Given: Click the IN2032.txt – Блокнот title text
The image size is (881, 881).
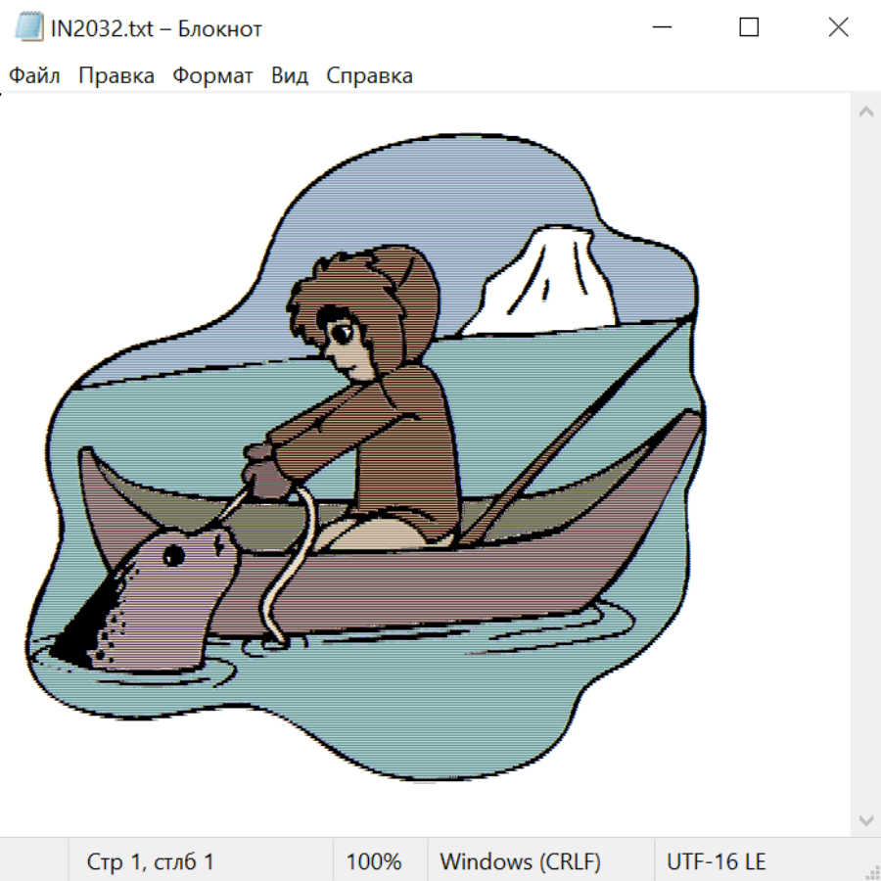Looking at the screenshot, I should (x=157, y=28).
